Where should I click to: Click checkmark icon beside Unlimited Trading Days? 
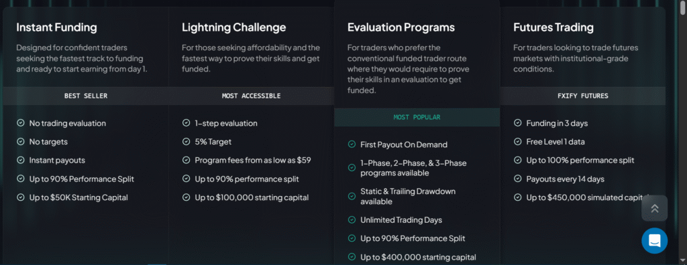click(x=352, y=220)
